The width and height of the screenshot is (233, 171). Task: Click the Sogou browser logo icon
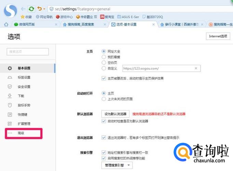coord(10,11)
